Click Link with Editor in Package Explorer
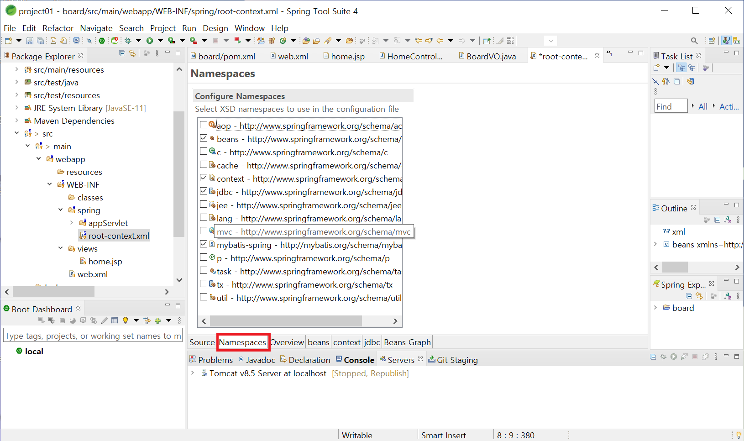The height and width of the screenshot is (441, 744). tap(132, 53)
